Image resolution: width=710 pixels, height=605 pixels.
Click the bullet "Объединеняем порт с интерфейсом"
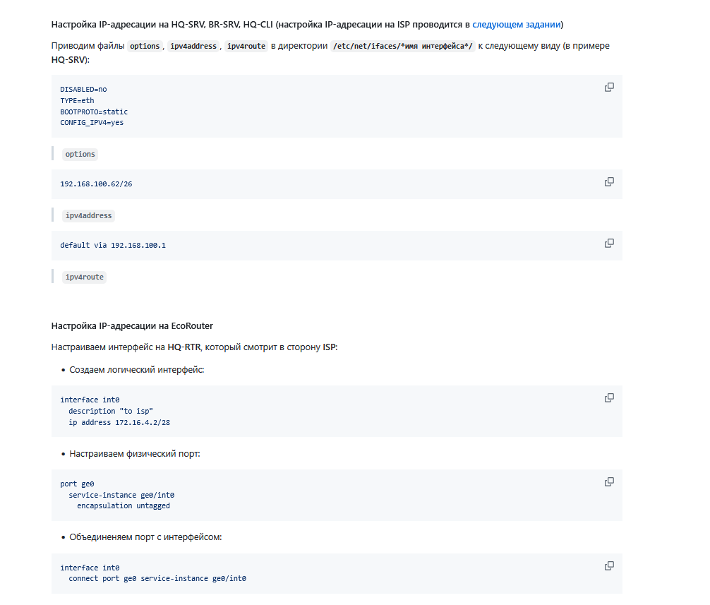click(145, 537)
